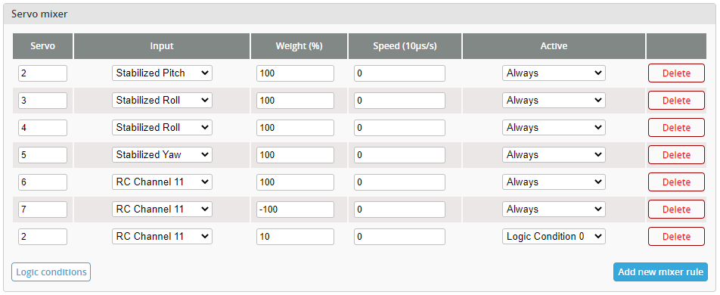Focus the Servo number field containing 5

[x=42, y=155]
